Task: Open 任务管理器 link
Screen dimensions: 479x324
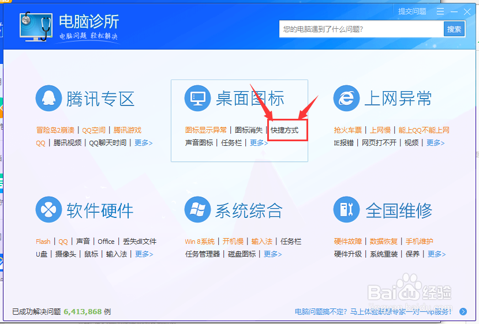Action: tap(203, 254)
